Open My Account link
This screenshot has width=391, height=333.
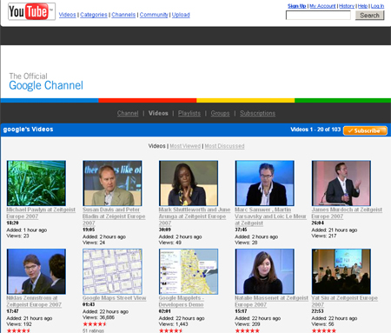click(x=322, y=6)
